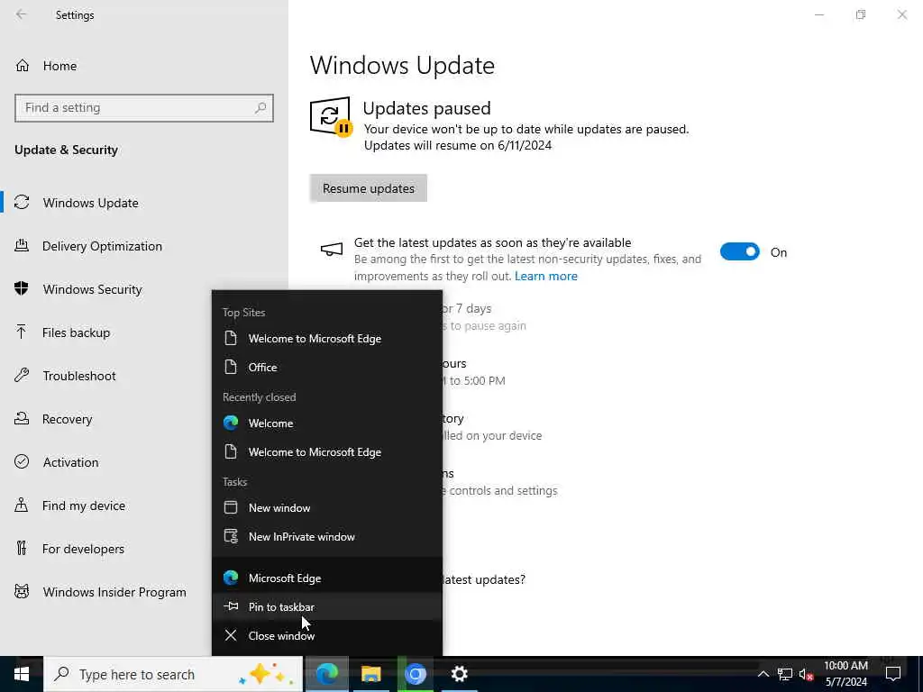Show hidden system tray icons

click(763, 674)
